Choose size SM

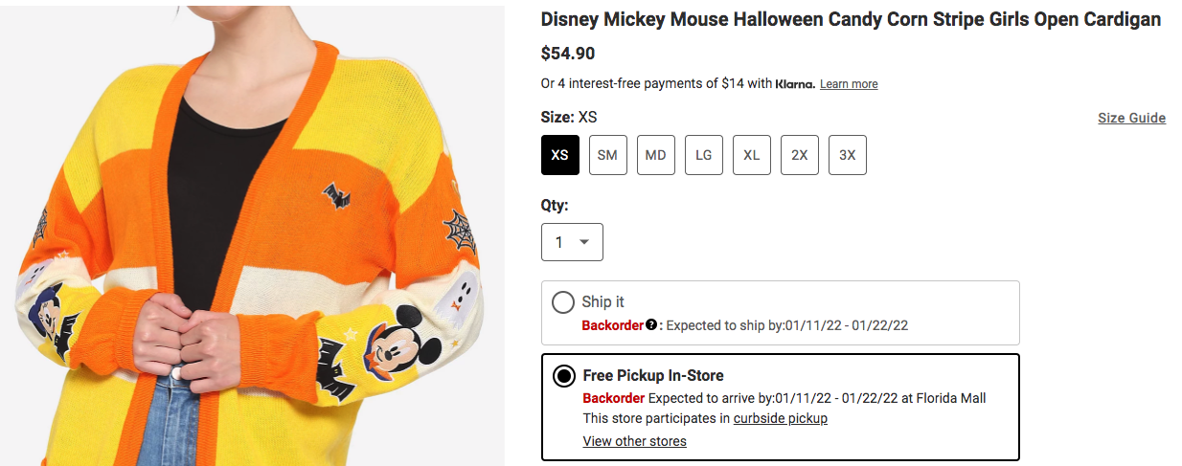pyautogui.click(x=608, y=155)
